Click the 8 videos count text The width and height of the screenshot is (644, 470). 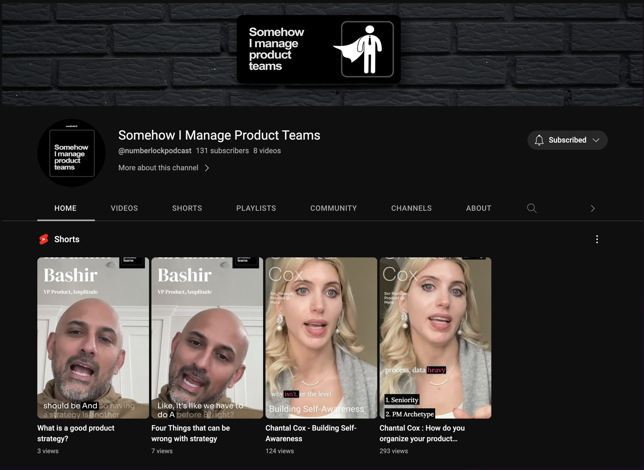pyautogui.click(x=267, y=151)
